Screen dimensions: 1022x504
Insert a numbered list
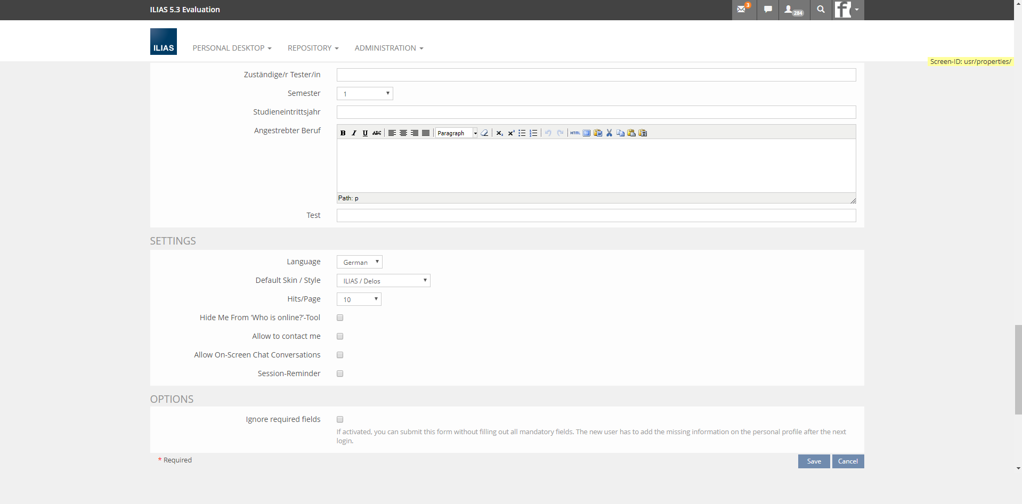533,133
